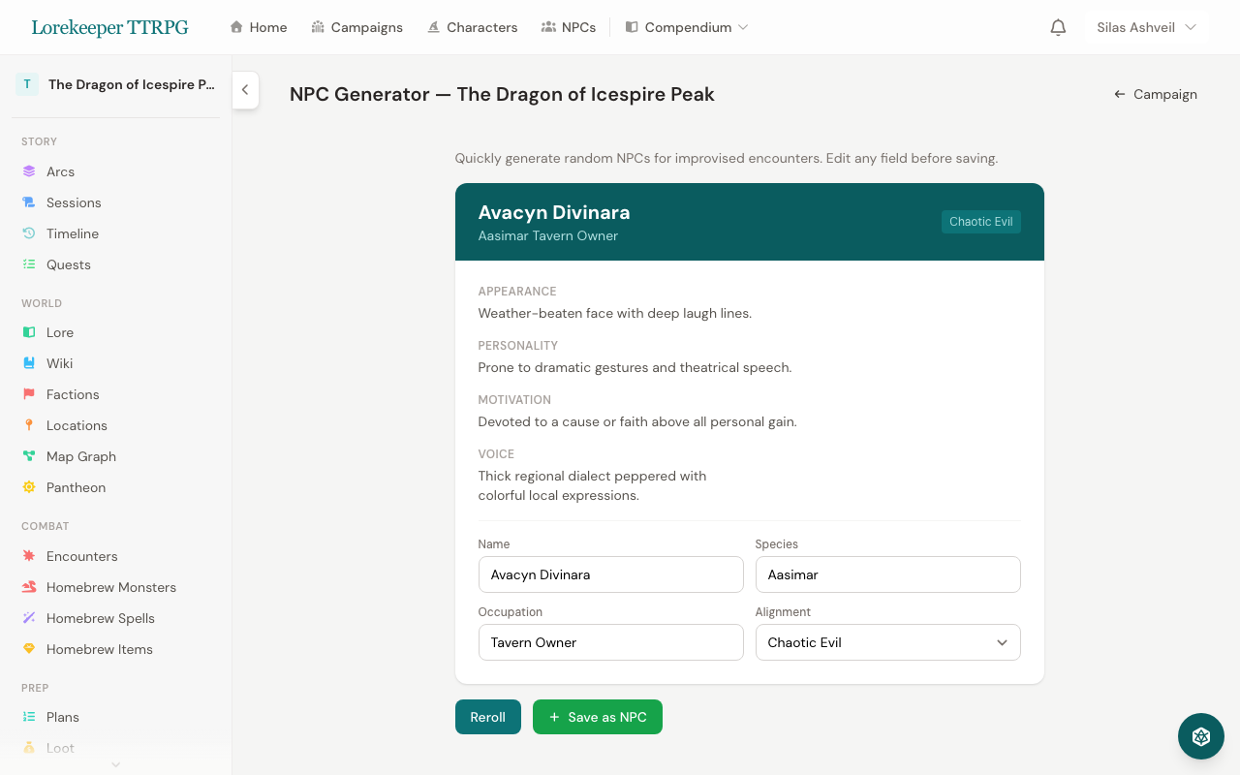Click the dice icon in the bottom corner
This screenshot has height=775, width=1240.
[1201, 736]
